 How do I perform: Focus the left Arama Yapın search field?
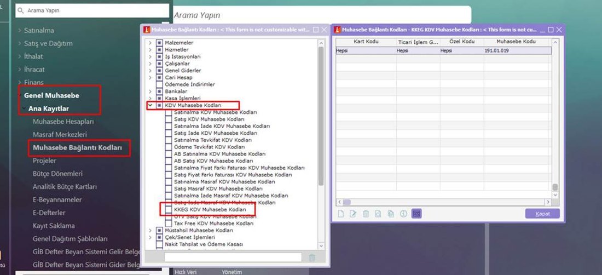pyautogui.click(x=92, y=11)
